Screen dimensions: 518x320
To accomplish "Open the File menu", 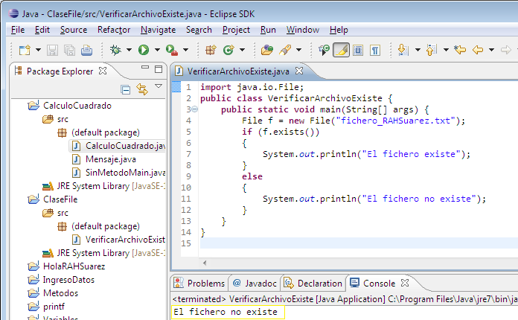I will pos(18,30).
